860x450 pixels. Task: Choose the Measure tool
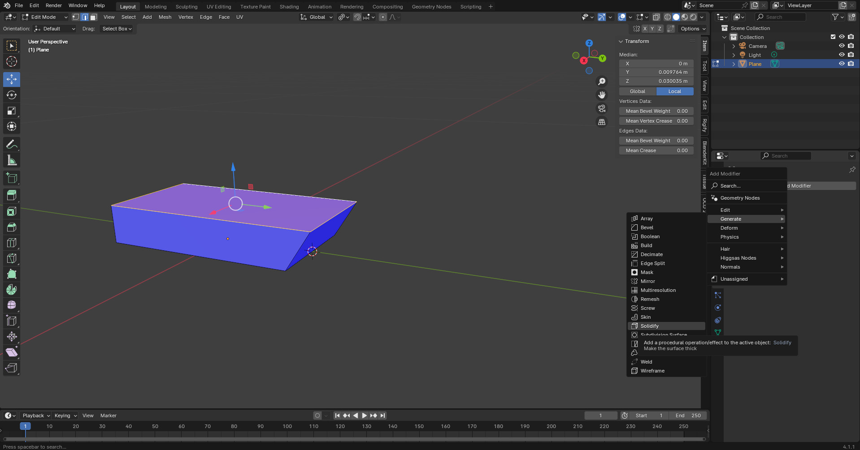click(12, 160)
